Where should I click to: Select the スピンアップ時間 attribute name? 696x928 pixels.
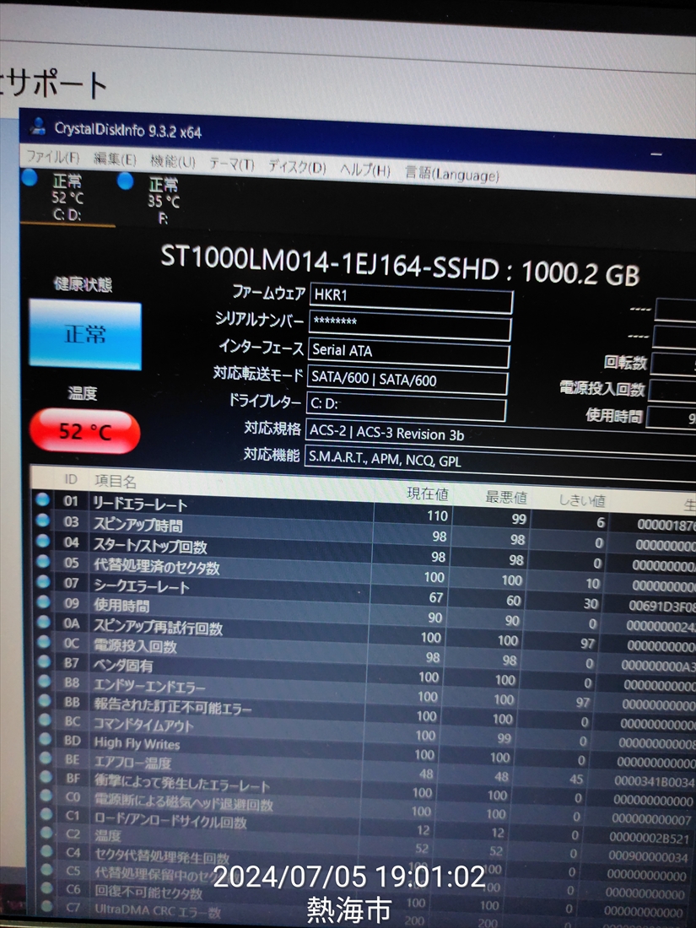138,525
